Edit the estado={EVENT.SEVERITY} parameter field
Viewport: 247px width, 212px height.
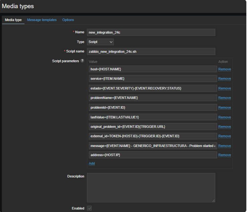pyautogui.click(x=153, y=88)
